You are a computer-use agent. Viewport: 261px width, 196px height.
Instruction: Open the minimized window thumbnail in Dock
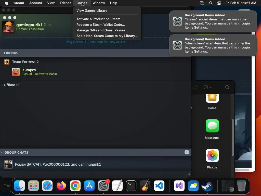228,186
